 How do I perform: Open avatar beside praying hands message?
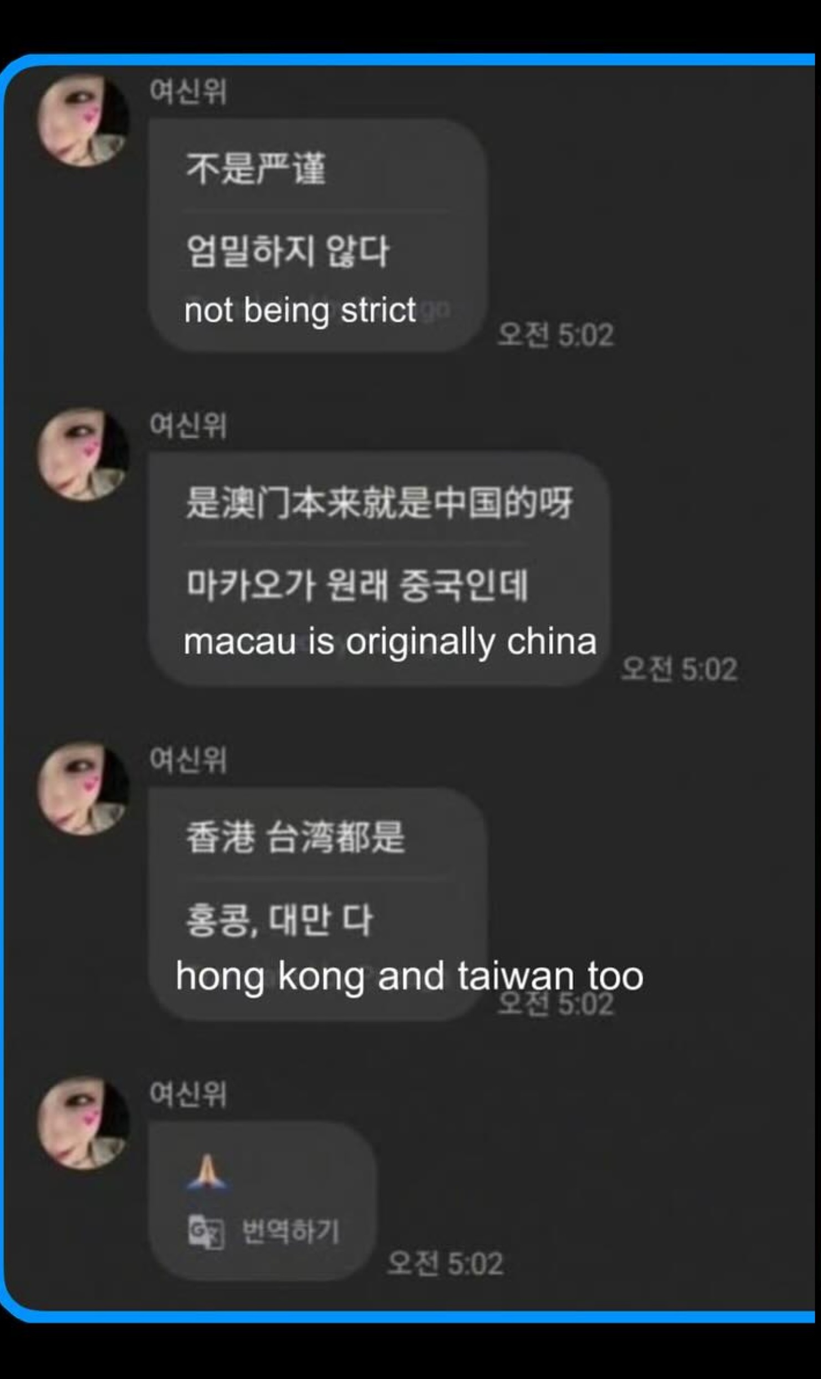coord(83,1124)
